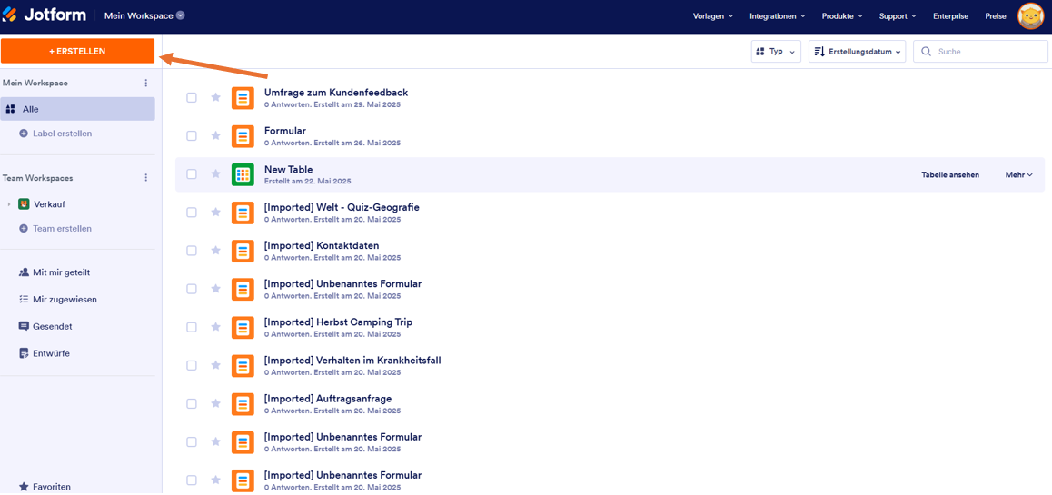The width and height of the screenshot is (1052, 495).
Task: Star the Umfrage zum Kundenfeedback form
Action: [x=215, y=97]
